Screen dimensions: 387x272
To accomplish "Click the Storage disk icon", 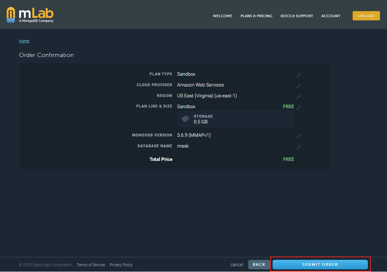I will pyautogui.click(x=185, y=119).
